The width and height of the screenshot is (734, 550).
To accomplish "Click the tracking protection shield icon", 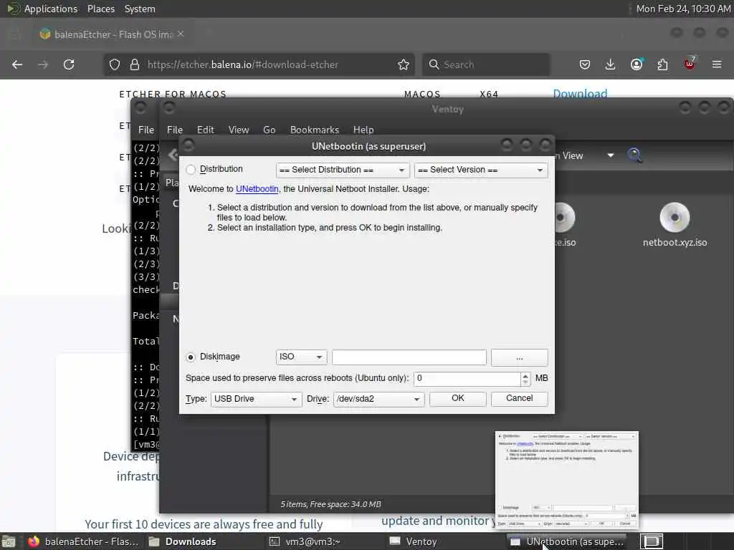I will pyautogui.click(x=115, y=64).
